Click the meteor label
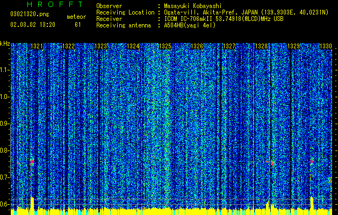Image resolution: width=338 pixels, height=215 pixels. [x=76, y=17]
